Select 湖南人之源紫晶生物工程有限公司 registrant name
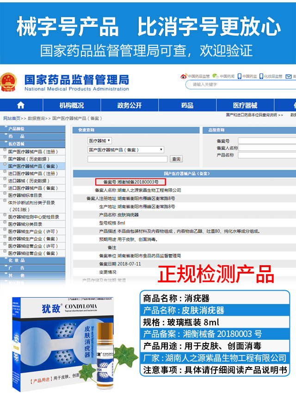 pos(149,190)
